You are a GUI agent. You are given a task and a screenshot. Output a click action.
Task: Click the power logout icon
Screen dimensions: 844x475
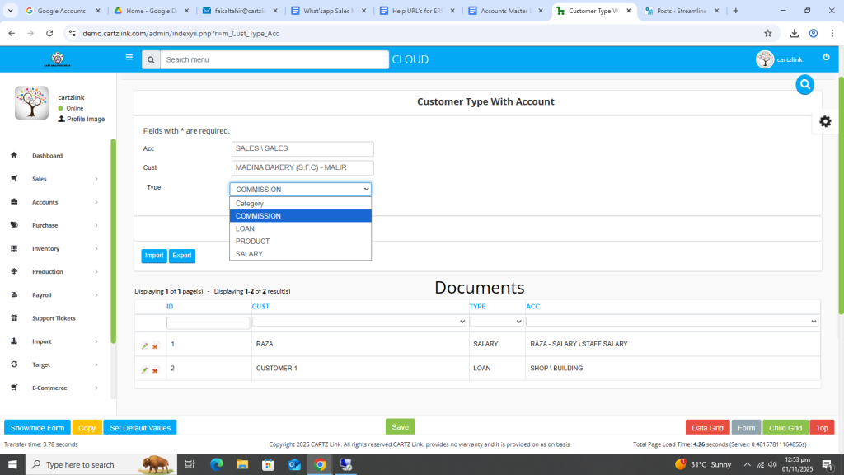826,58
